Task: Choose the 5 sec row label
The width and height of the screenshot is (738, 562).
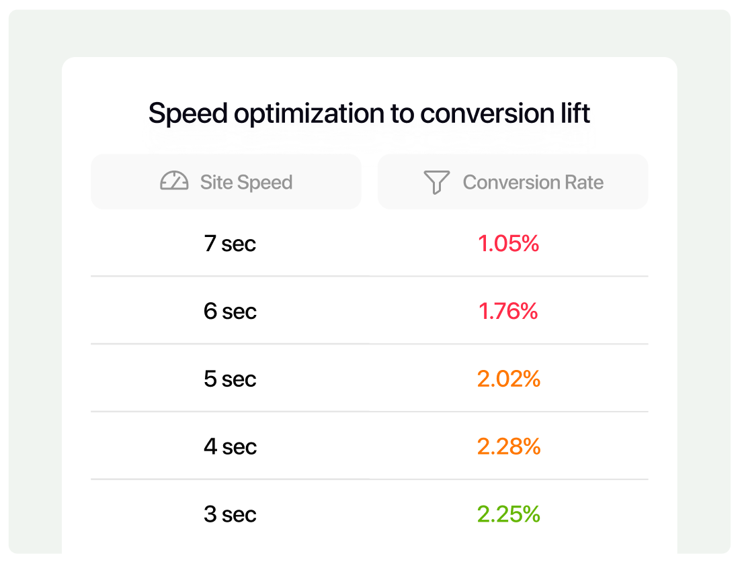Action: click(x=230, y=379)
